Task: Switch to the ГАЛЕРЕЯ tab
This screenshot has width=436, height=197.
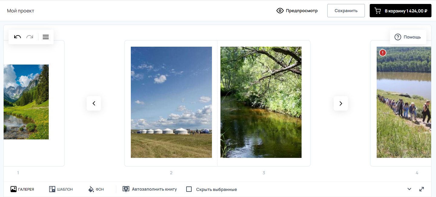Action: click(22, 189)
